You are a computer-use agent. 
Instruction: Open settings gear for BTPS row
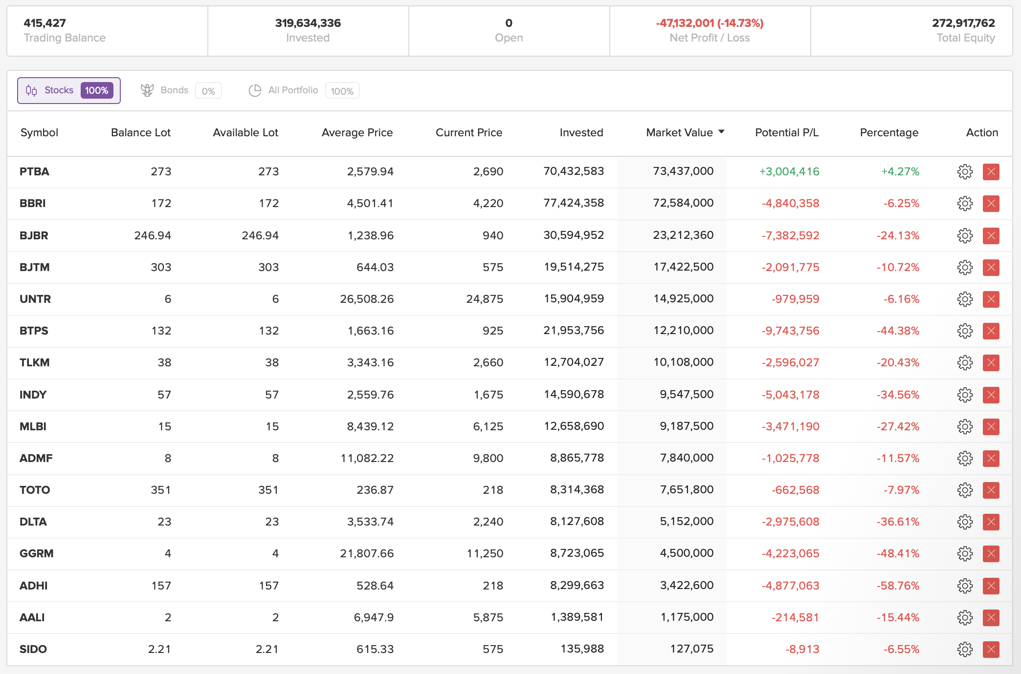tap(965, 331)
